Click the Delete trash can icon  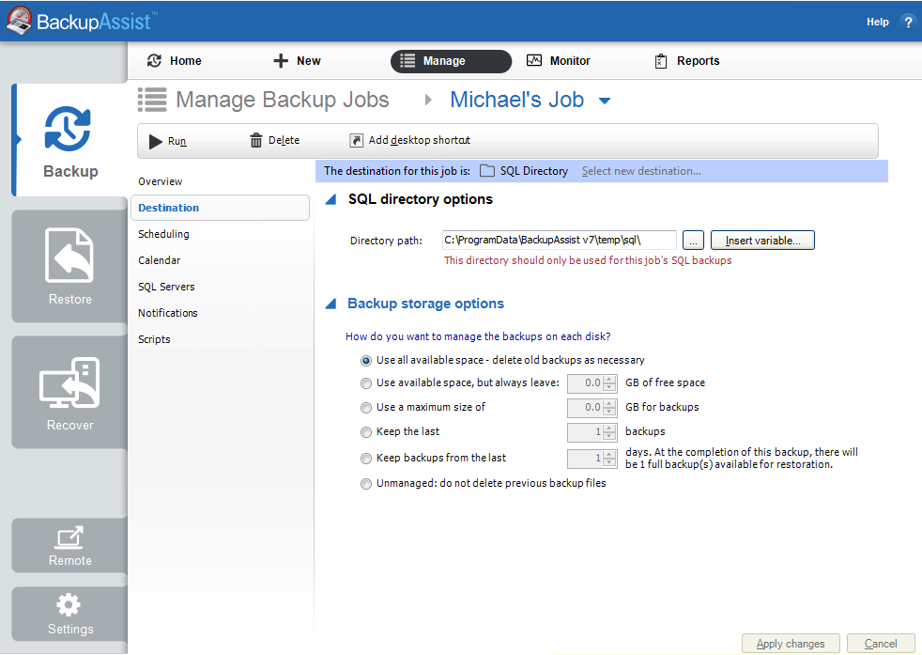[x=255, y=140]
